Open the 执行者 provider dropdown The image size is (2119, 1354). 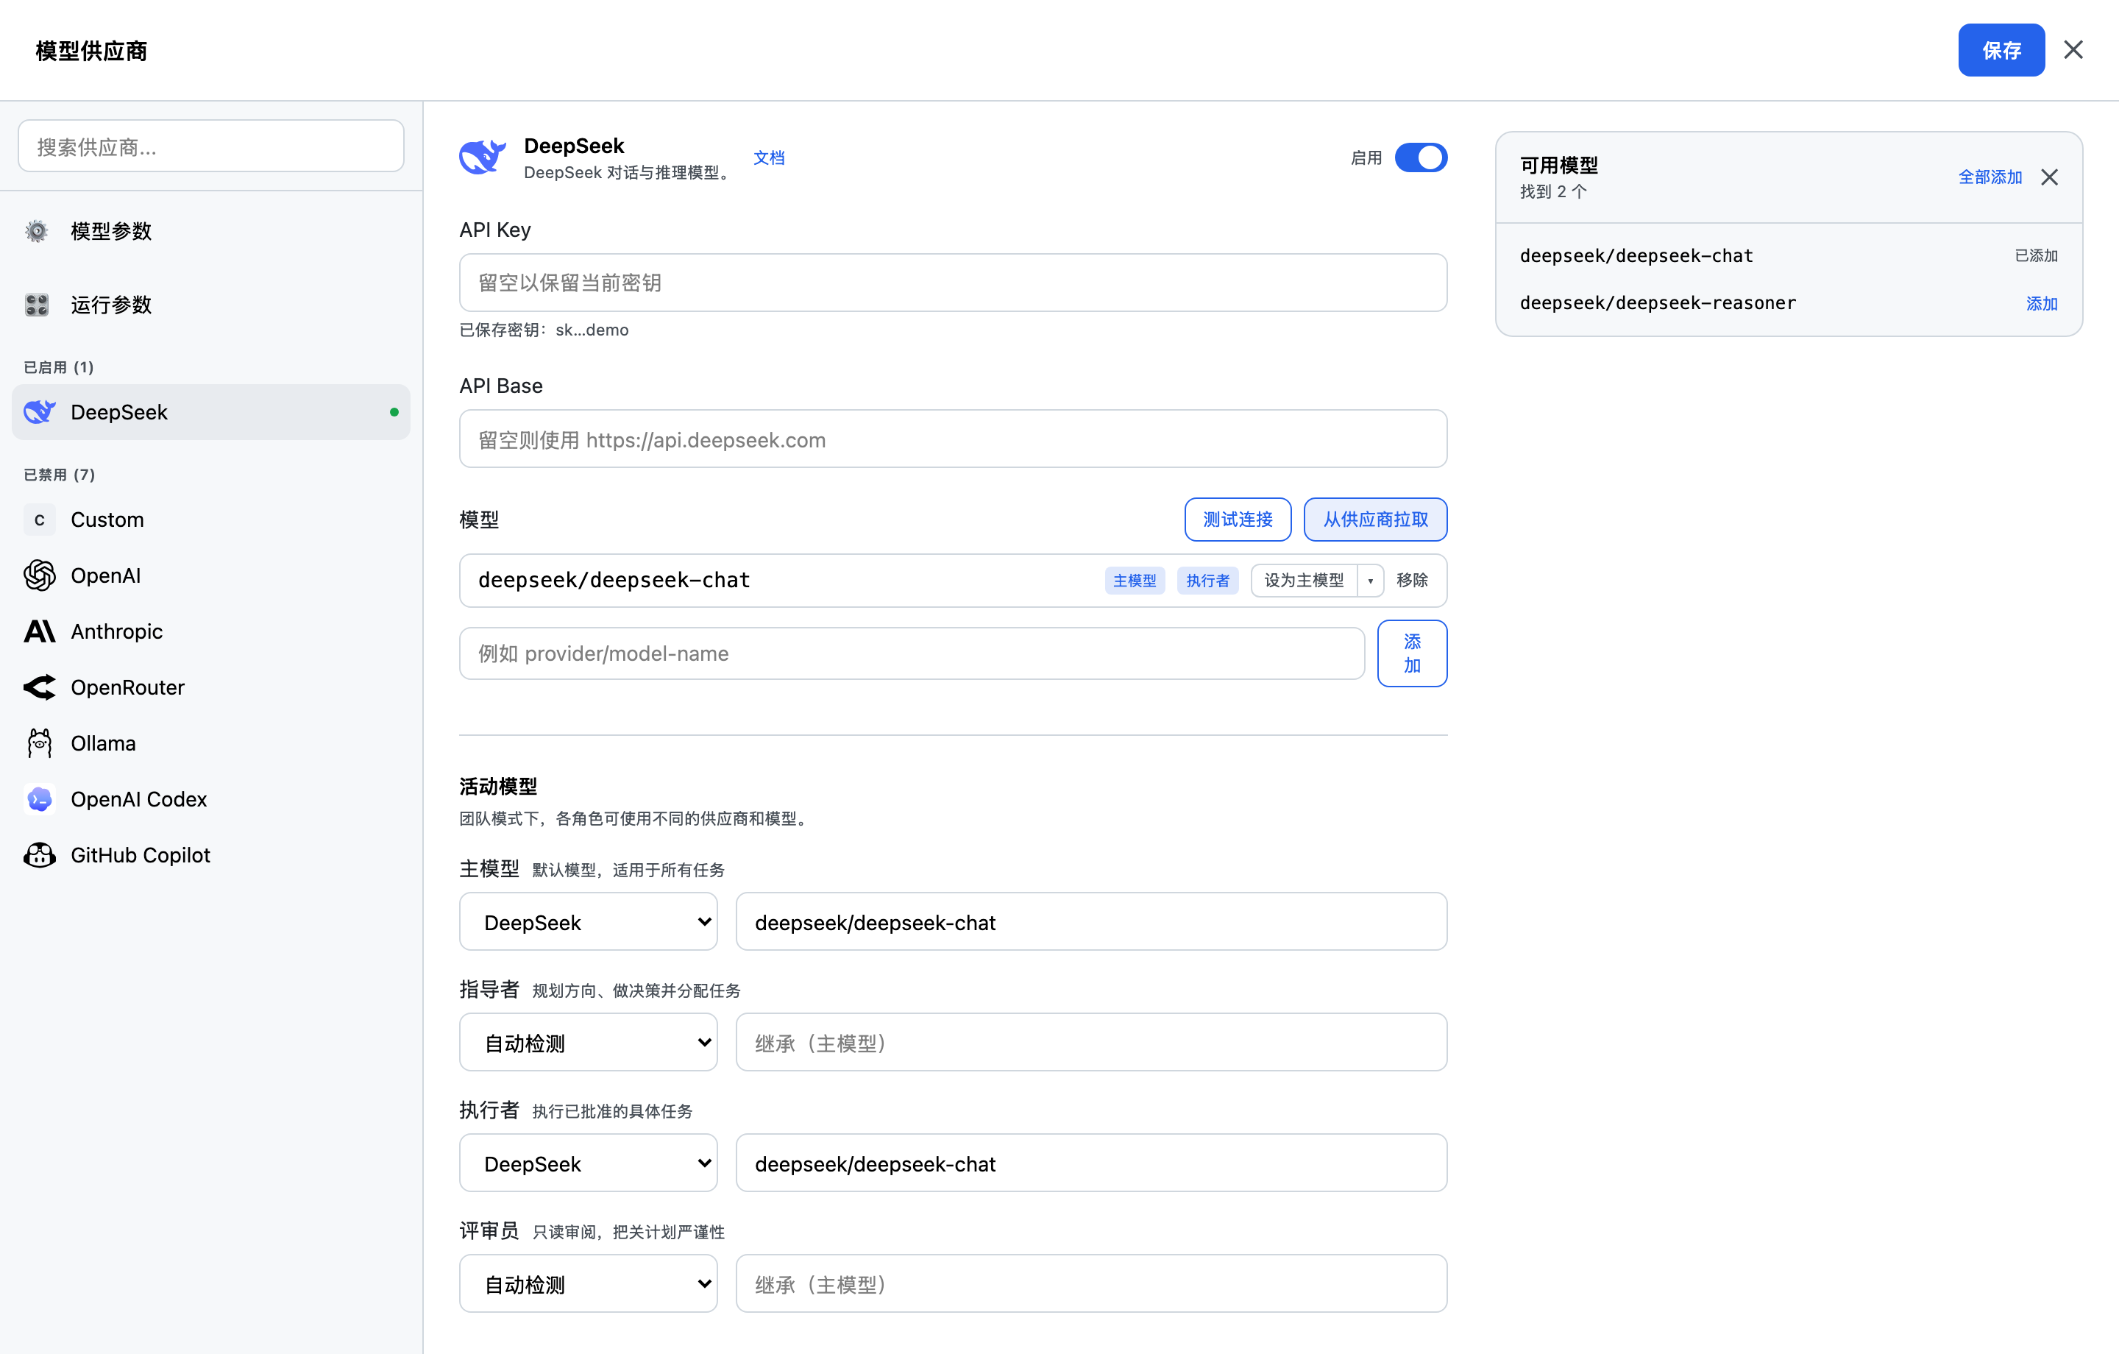click(x=588, y=1163)
